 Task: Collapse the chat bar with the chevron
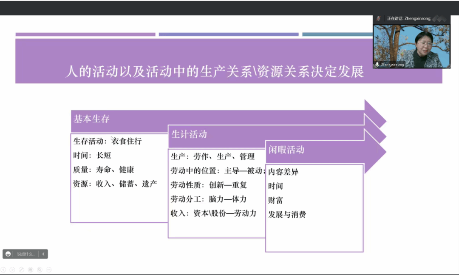click(x=43, y=254)
